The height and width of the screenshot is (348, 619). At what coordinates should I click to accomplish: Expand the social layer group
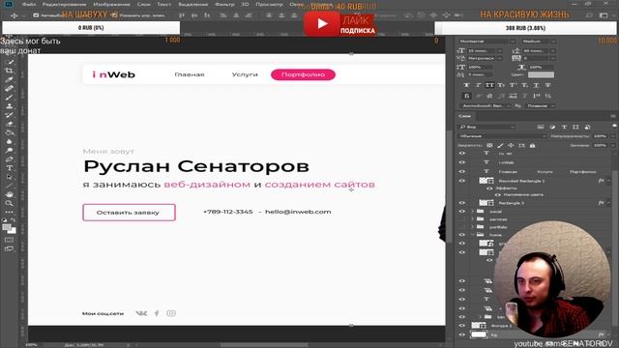[472, 212]
